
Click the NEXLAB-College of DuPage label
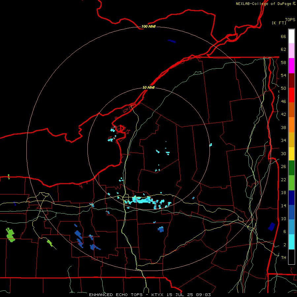coord(263,4)
